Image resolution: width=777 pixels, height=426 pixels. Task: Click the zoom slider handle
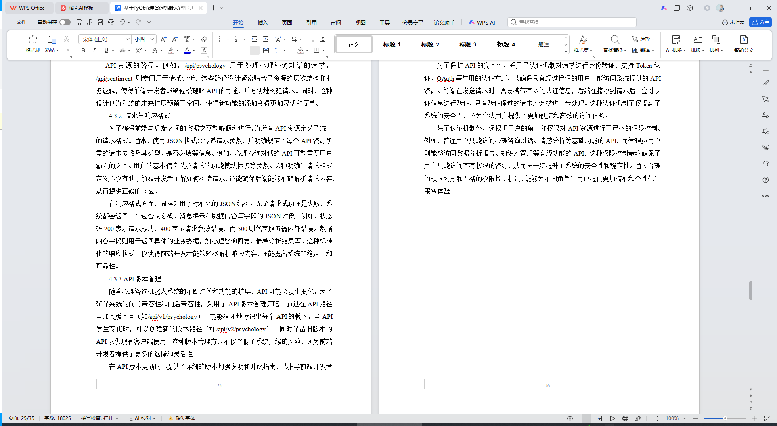725,418
